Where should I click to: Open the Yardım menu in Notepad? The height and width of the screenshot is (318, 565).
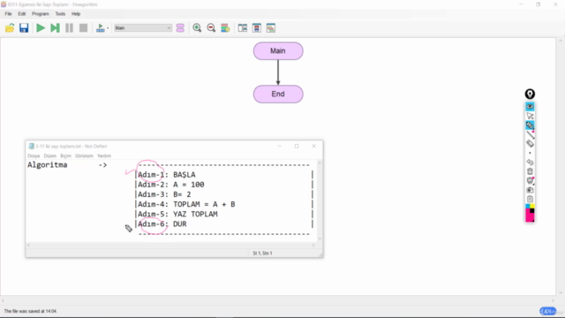pyautogui.click(x=104, y=155)
